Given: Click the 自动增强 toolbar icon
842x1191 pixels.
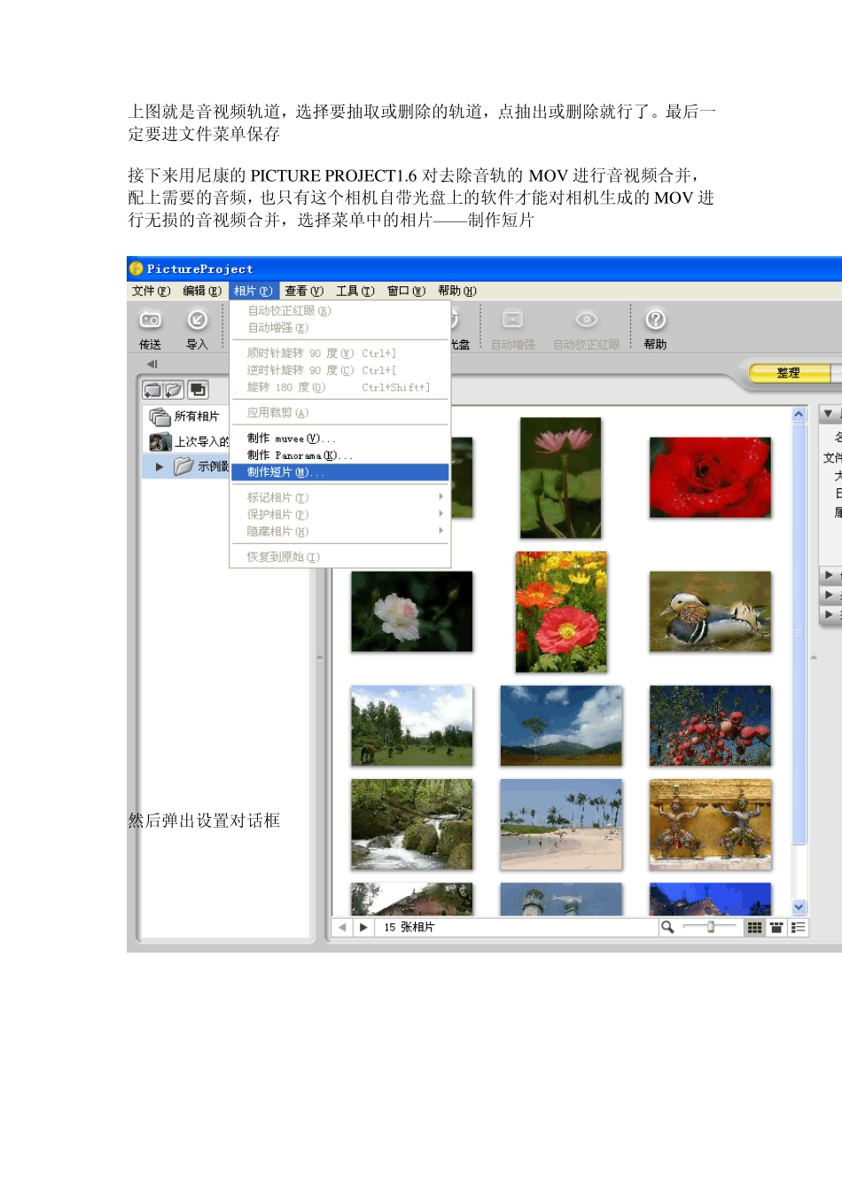Looking at the screenshot, I should point(512,320).
